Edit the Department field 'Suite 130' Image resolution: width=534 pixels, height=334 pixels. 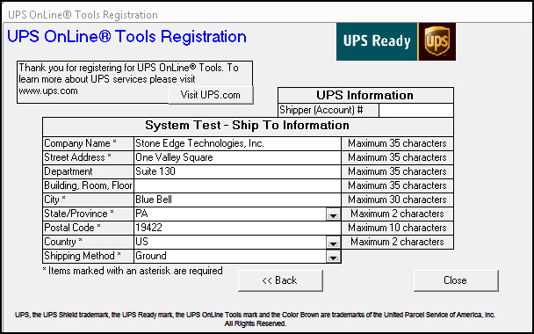(237, 171)
